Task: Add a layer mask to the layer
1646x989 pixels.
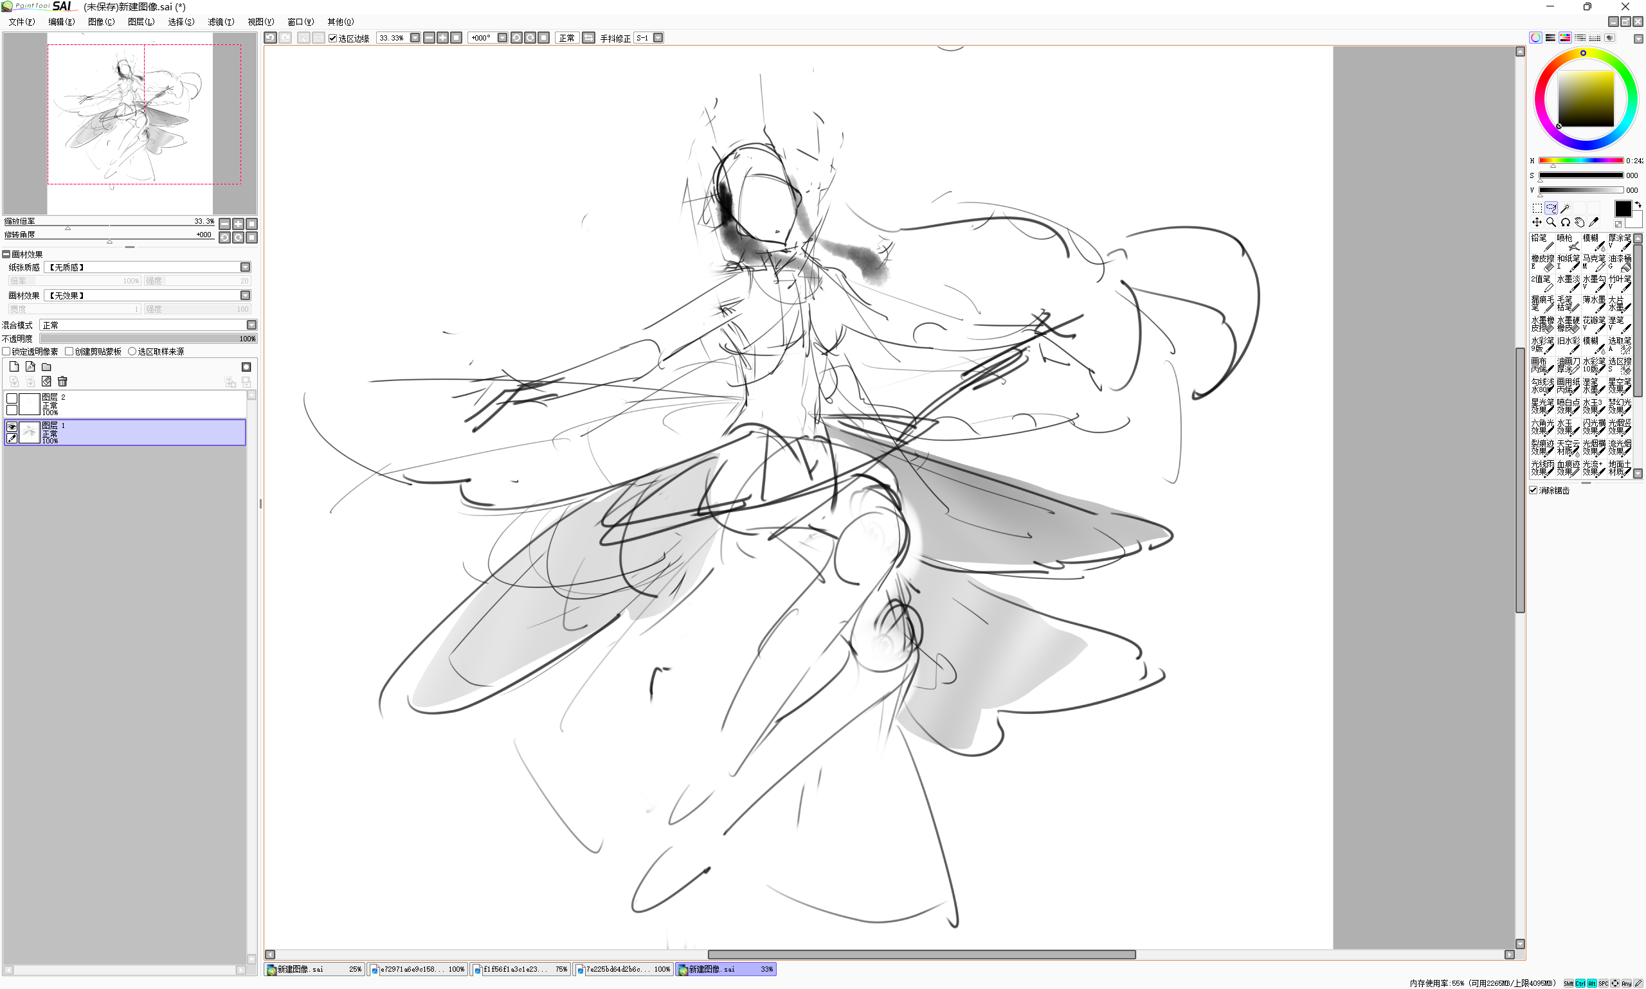Action: coord(246,366)
